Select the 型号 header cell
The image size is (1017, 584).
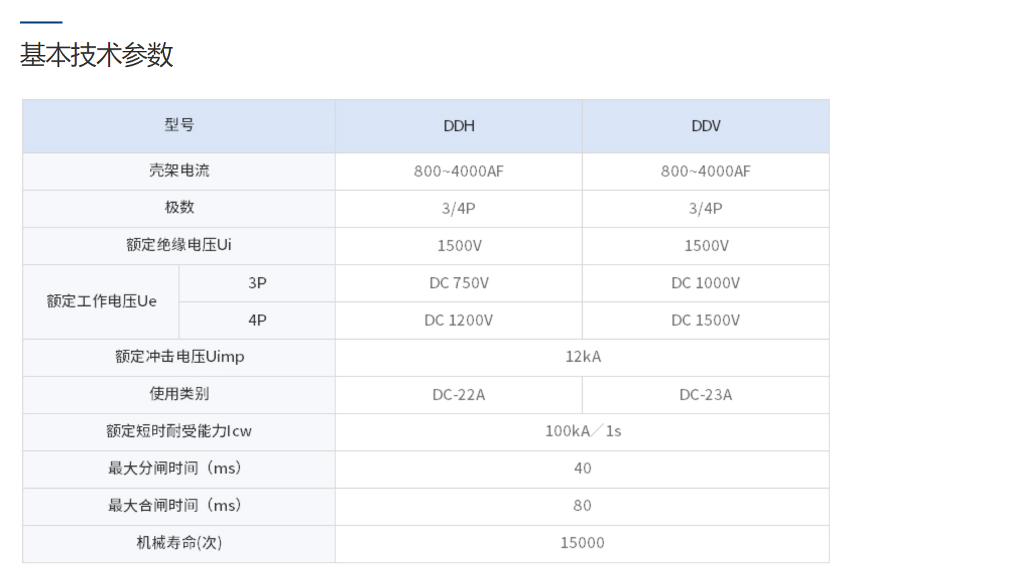pos(179,126)
